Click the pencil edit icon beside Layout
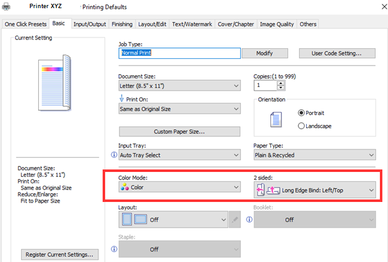 point(235,219)
